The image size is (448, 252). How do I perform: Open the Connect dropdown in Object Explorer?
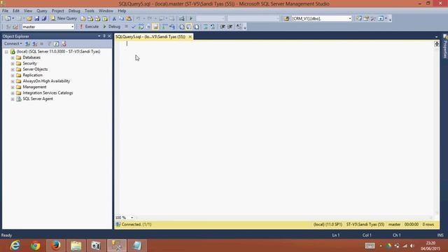point(13,43)
